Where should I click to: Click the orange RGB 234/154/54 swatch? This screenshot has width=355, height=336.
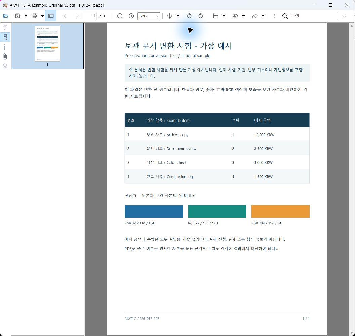tap(280, 211)
